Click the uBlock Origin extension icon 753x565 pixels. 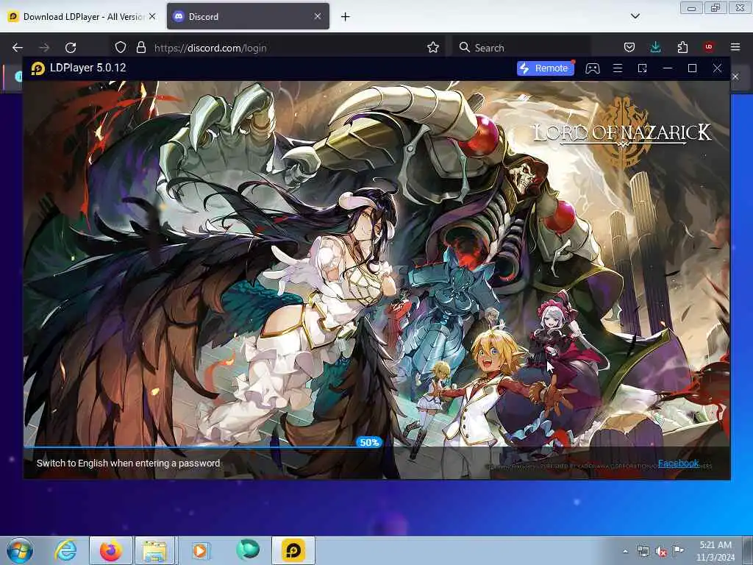coord(709,47)
